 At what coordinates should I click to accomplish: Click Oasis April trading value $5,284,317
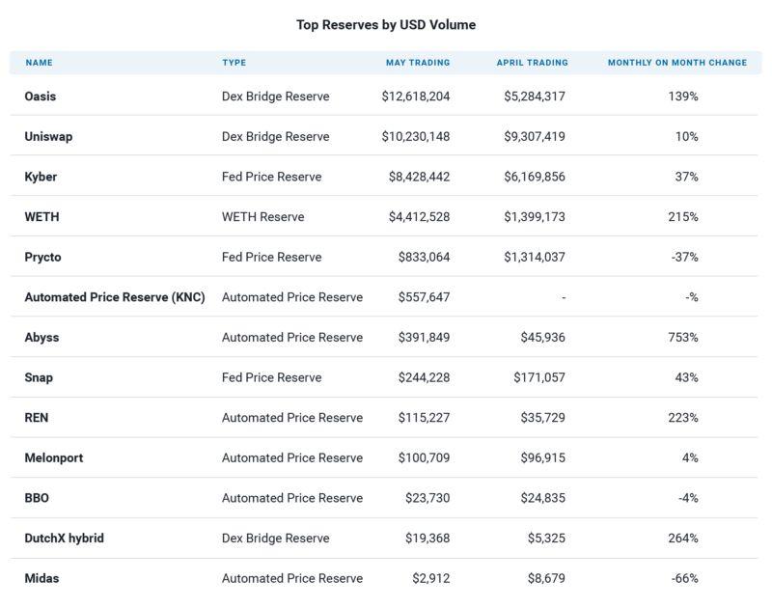[x=535, y=96]
